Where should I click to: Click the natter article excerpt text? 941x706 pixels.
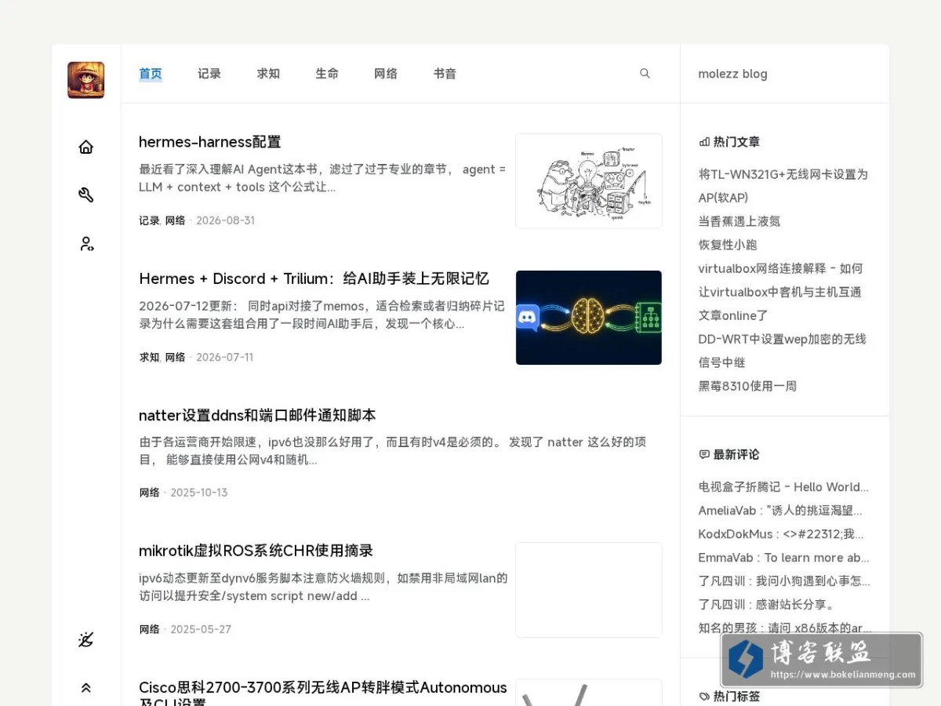tap(392, 451)
